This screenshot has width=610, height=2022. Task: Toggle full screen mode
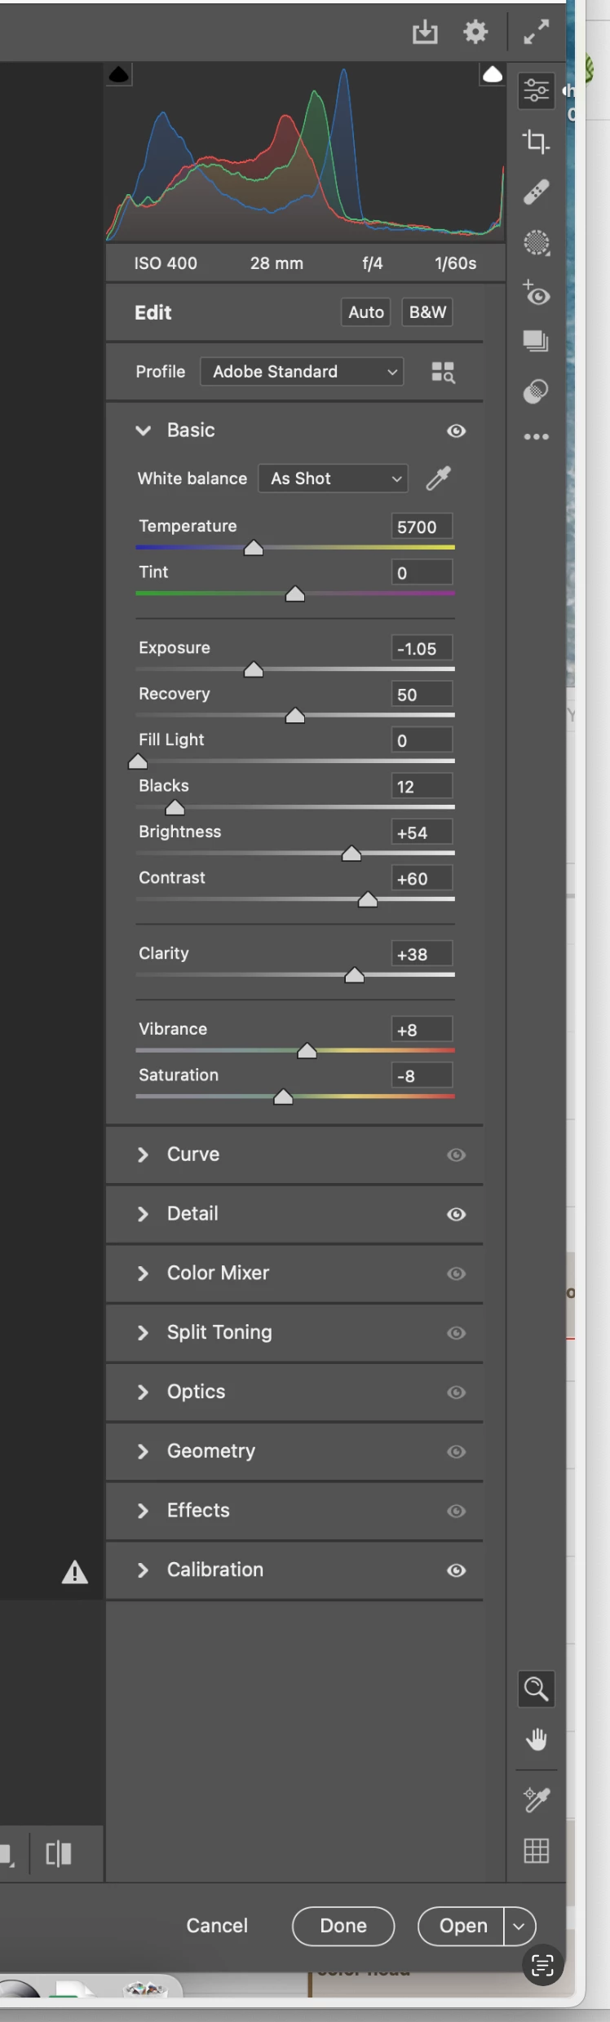536,32
